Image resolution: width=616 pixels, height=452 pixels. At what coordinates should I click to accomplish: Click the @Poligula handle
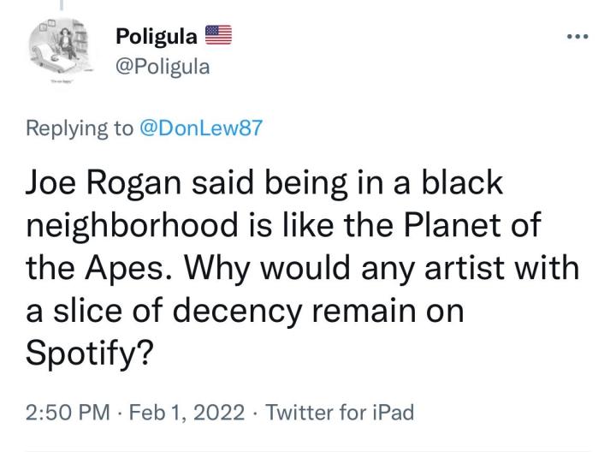pyautogui.click(x=162, y=67)
